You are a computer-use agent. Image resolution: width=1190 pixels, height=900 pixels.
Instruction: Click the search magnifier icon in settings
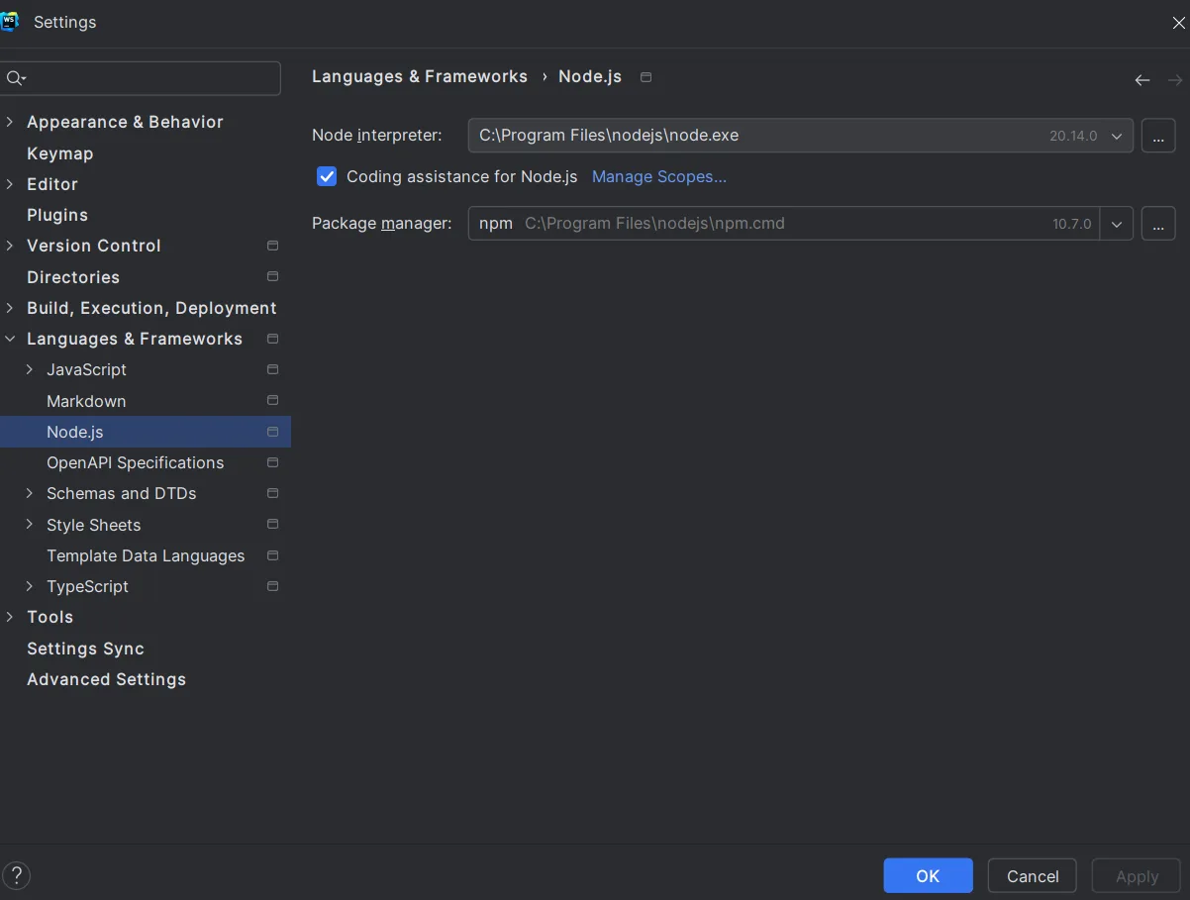pyautogui.click(x=15, y=78)
